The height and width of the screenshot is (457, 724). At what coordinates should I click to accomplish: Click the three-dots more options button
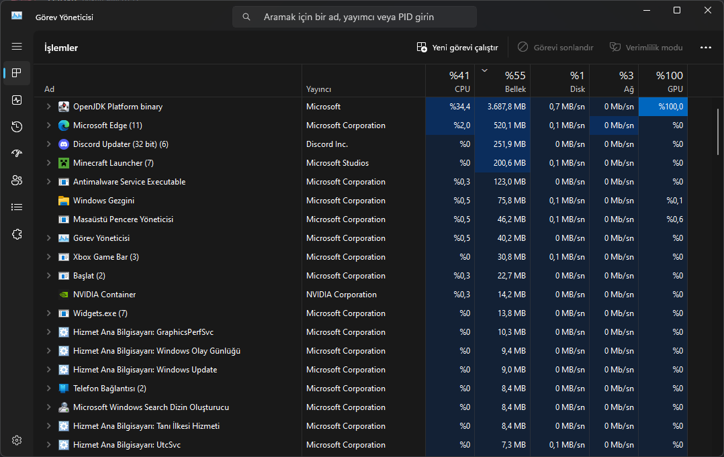(705, 48)
